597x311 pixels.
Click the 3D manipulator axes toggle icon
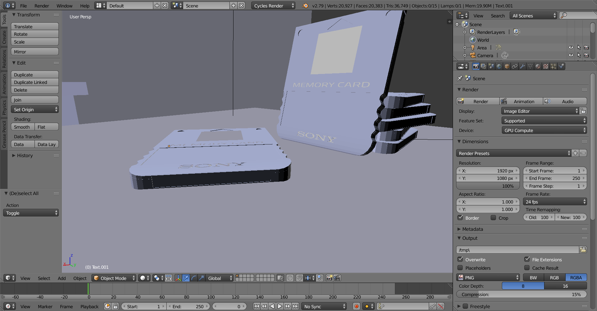click(178, 278)
